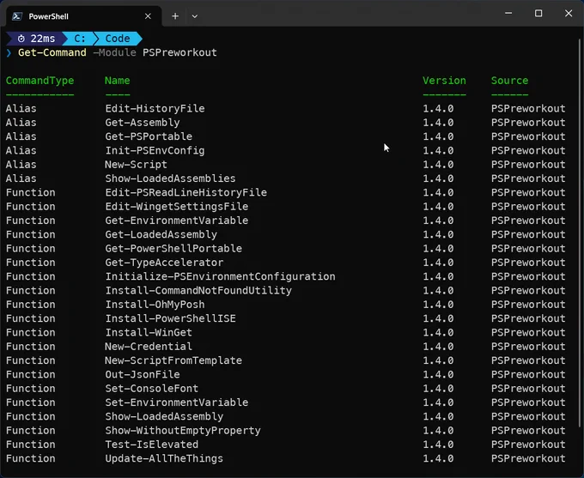
Task: Click Update-AllTheThings function name
Action: [x=164, y=458]
